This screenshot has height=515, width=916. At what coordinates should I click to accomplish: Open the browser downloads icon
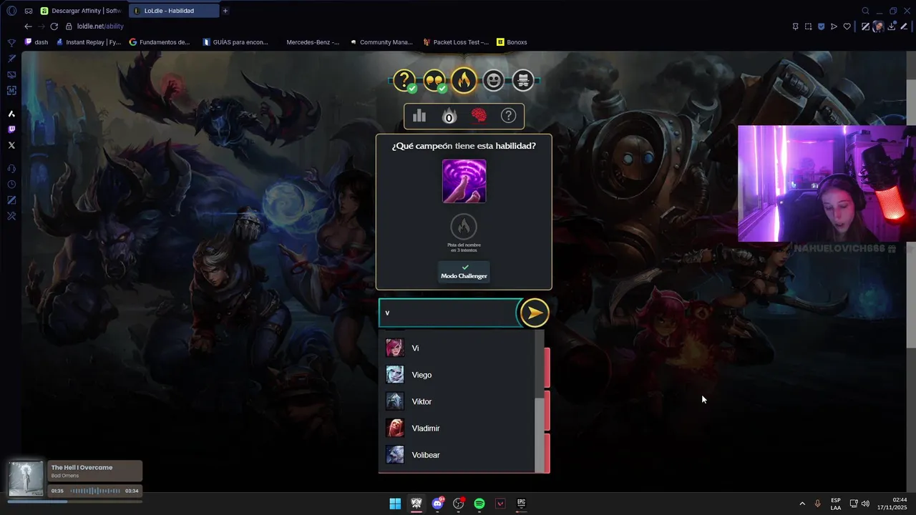pyautogui.click(x=892, y=26)
